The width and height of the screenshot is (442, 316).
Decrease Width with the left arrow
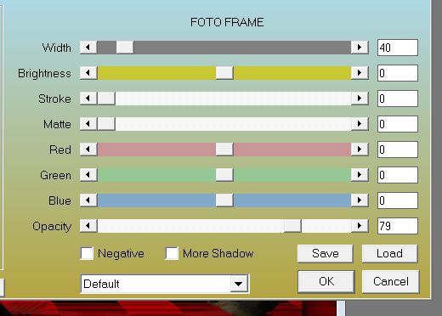click(88, 48)
